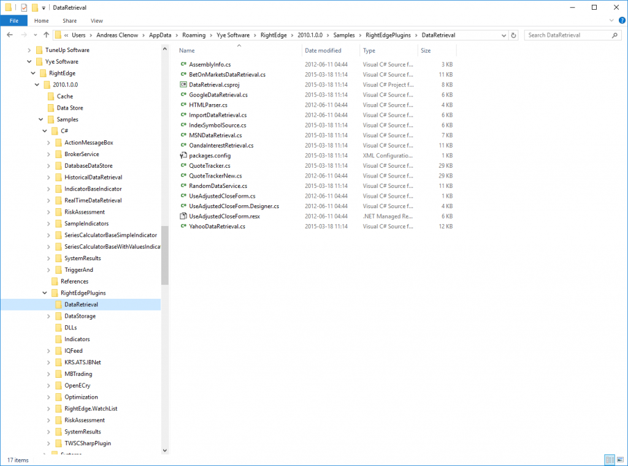
Task: Click the navigation pane scrollbar thumb
Action: click(165, 255)
